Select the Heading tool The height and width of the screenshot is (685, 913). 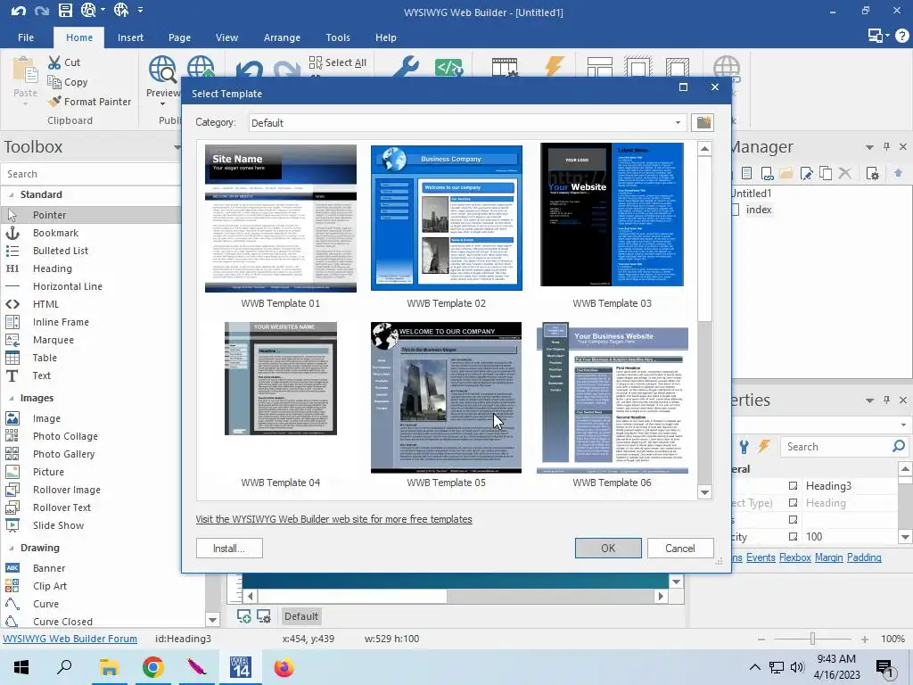coord(53,268)
